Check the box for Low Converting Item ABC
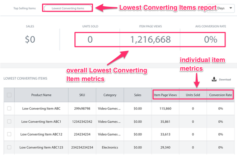The image size is (237, 156). pyautogui.click(x=9, y=108)
